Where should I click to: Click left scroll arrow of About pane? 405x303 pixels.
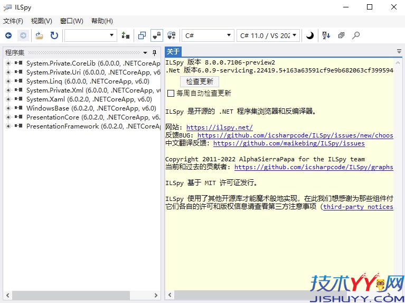169,295
